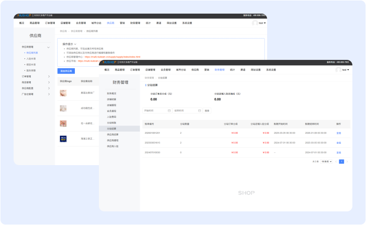
Task: Click the first supplier logo image
Action: [63, 93]
